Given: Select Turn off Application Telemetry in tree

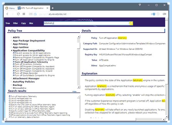Looking at the screenshot, I should point(31,62).
